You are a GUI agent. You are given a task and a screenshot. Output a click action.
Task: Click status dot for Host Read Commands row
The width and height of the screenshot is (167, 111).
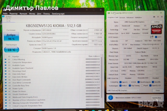click(x=6, y=80)
